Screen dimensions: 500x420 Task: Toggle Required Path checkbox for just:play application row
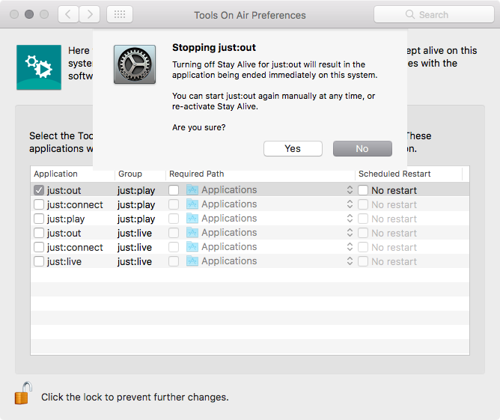pyautogui.click(x=174, y=219)
